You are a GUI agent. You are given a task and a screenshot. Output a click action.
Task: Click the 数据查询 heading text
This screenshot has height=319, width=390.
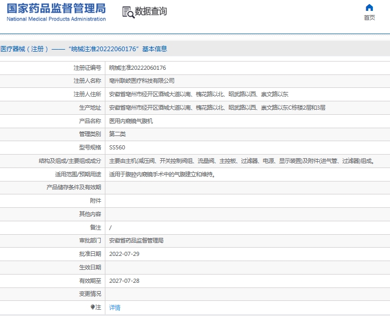click(x=151, y=11)
